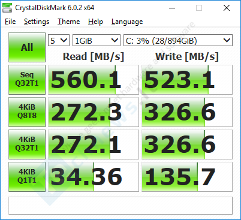Select the 4KiB Q32T1 write result 326.6
Screen dimensions: 241x220
click(x=187, y=144)
